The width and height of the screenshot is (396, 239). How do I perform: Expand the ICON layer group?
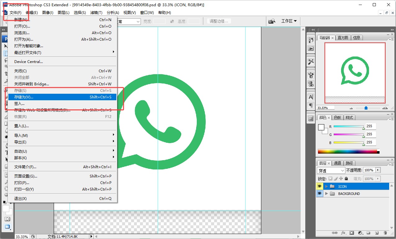(326, 186)
